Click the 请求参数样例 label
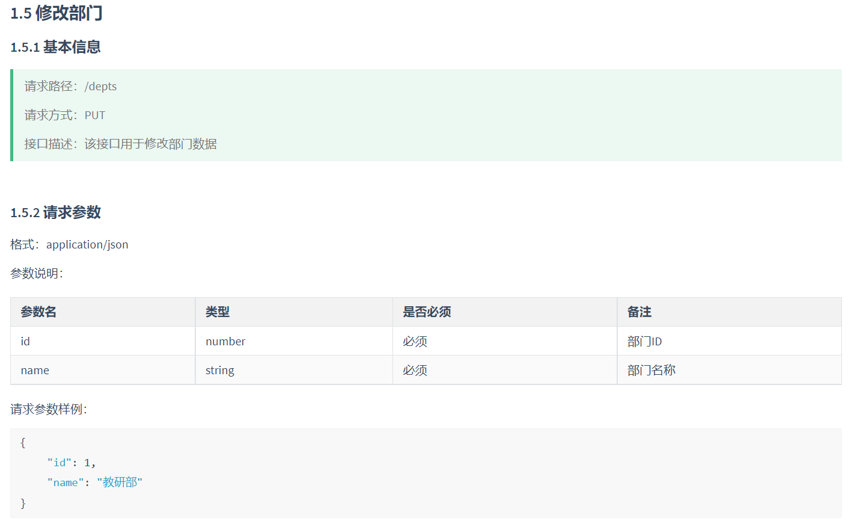This screenshot has width=863, height=527. (x=48, y=410)
